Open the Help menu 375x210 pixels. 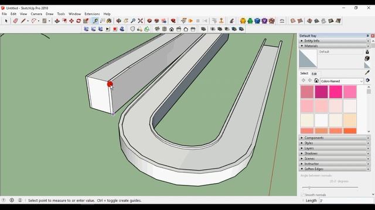(x=107, y=14)
